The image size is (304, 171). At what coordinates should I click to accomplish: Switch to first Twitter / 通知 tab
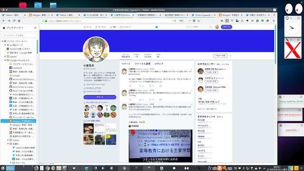[x=14, y=15]
